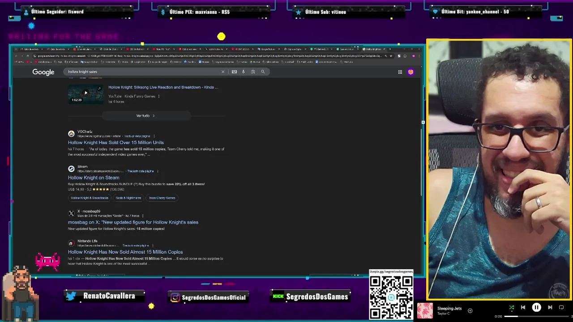
Task: Seek the song progress bar
Action: click(535, 316)
